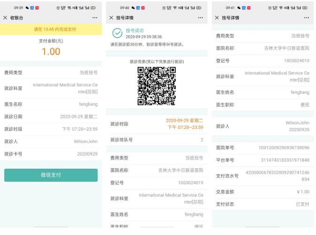
Task: Close the middle 挂号详情 page with QR code
Action: (111, 18)
